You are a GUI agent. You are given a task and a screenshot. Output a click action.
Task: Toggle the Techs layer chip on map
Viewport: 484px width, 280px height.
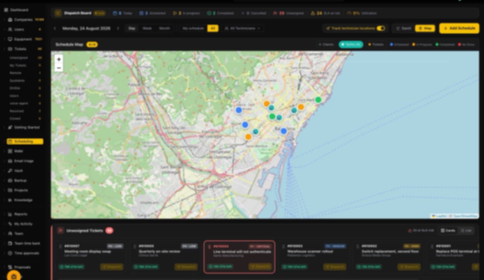(351, 45)
